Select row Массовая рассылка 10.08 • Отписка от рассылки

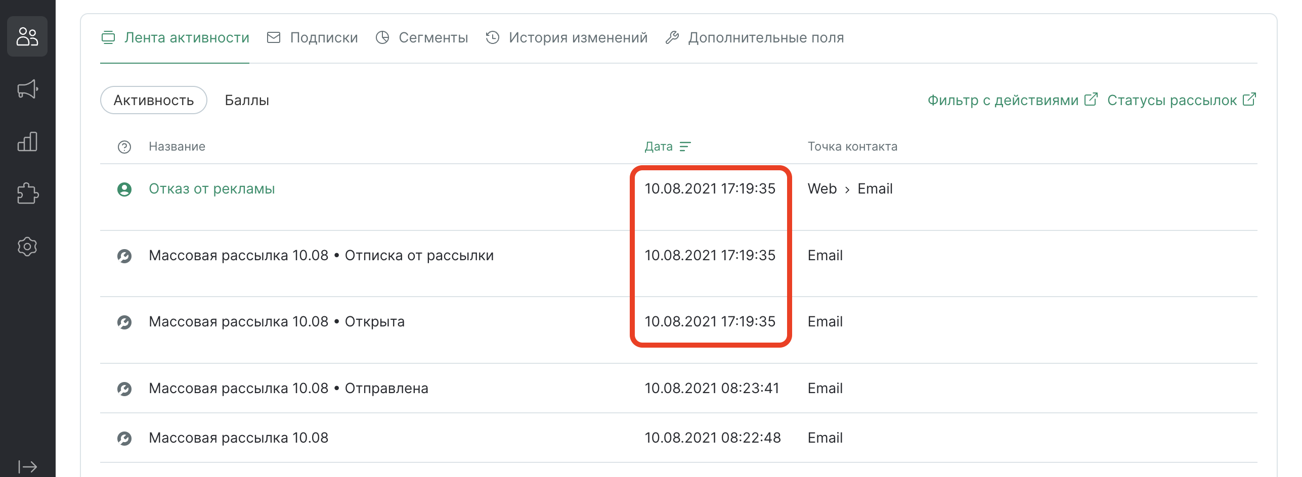click(x=679, y=263)
